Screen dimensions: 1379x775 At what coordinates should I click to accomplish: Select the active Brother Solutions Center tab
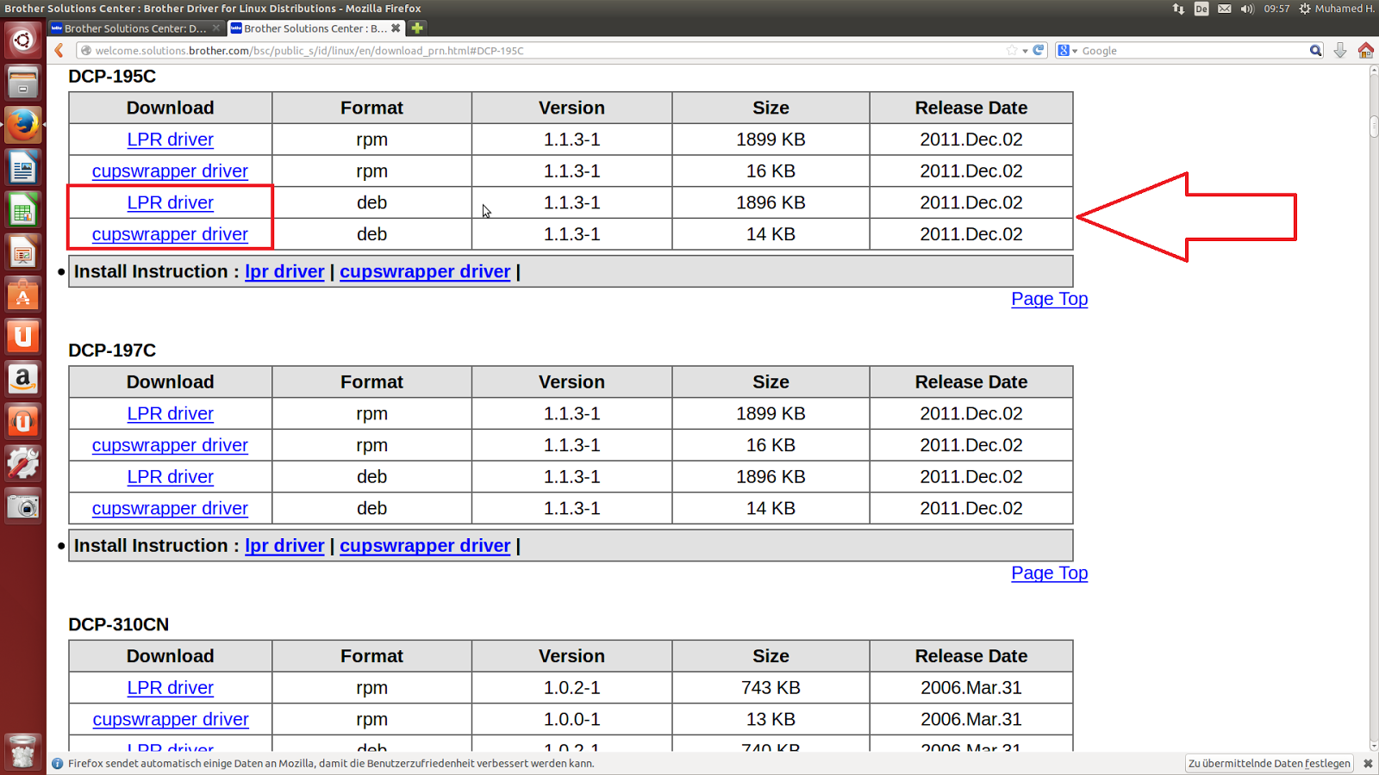[315, 28]
